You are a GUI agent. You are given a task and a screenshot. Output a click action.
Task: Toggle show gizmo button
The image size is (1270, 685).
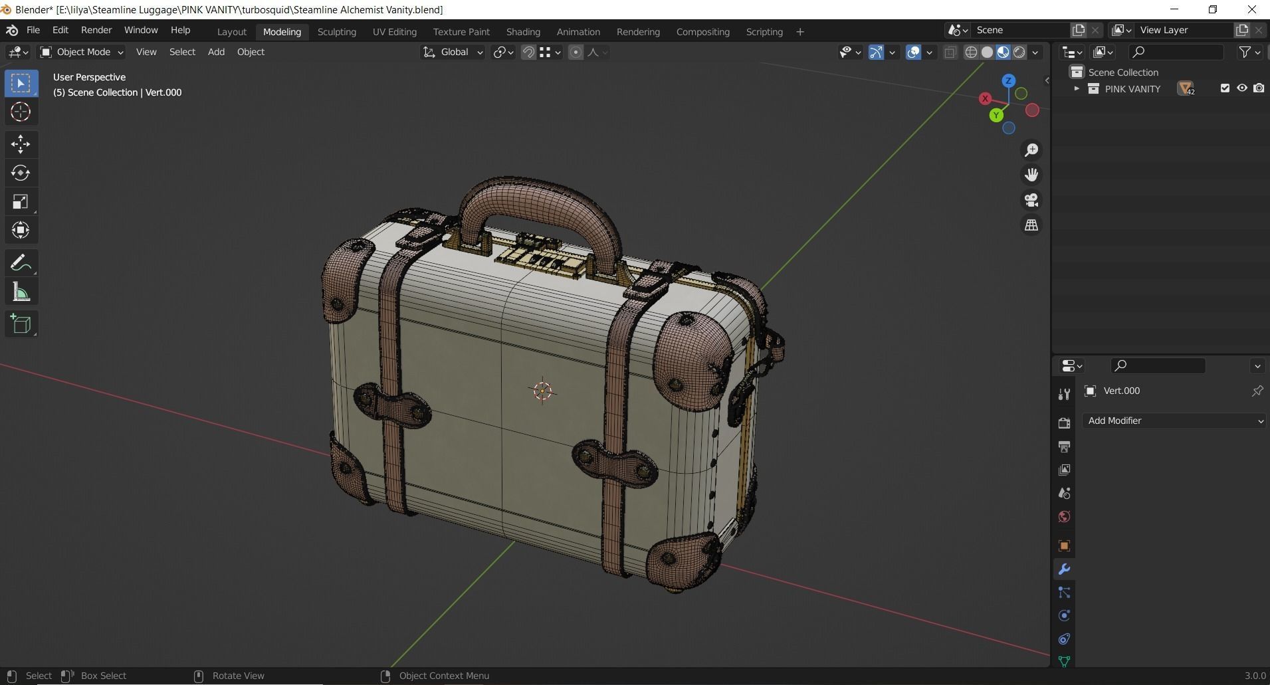[876, 52]
